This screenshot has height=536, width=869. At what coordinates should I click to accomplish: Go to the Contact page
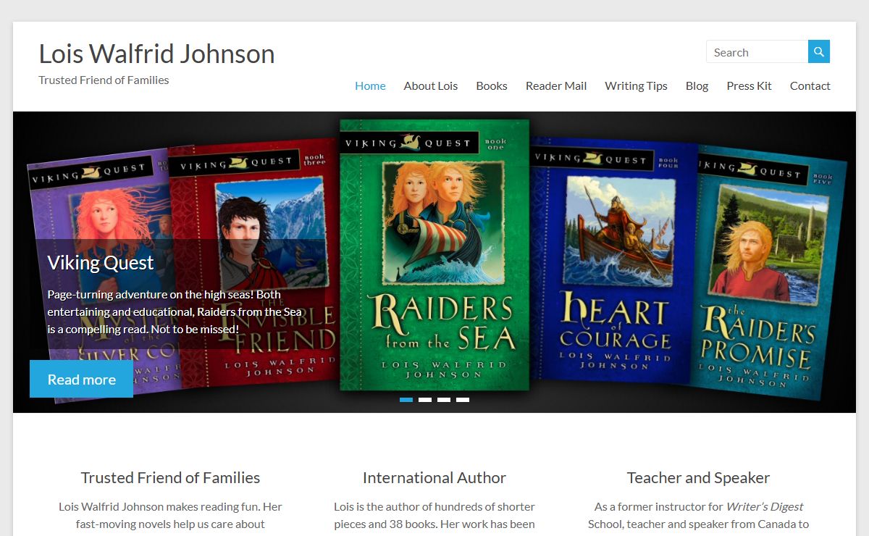(x=810, y=85)
